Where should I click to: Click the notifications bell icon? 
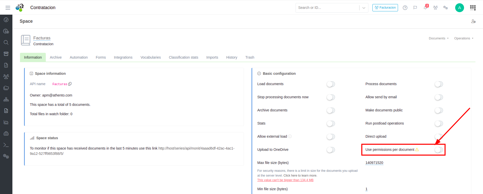point(425,8)
